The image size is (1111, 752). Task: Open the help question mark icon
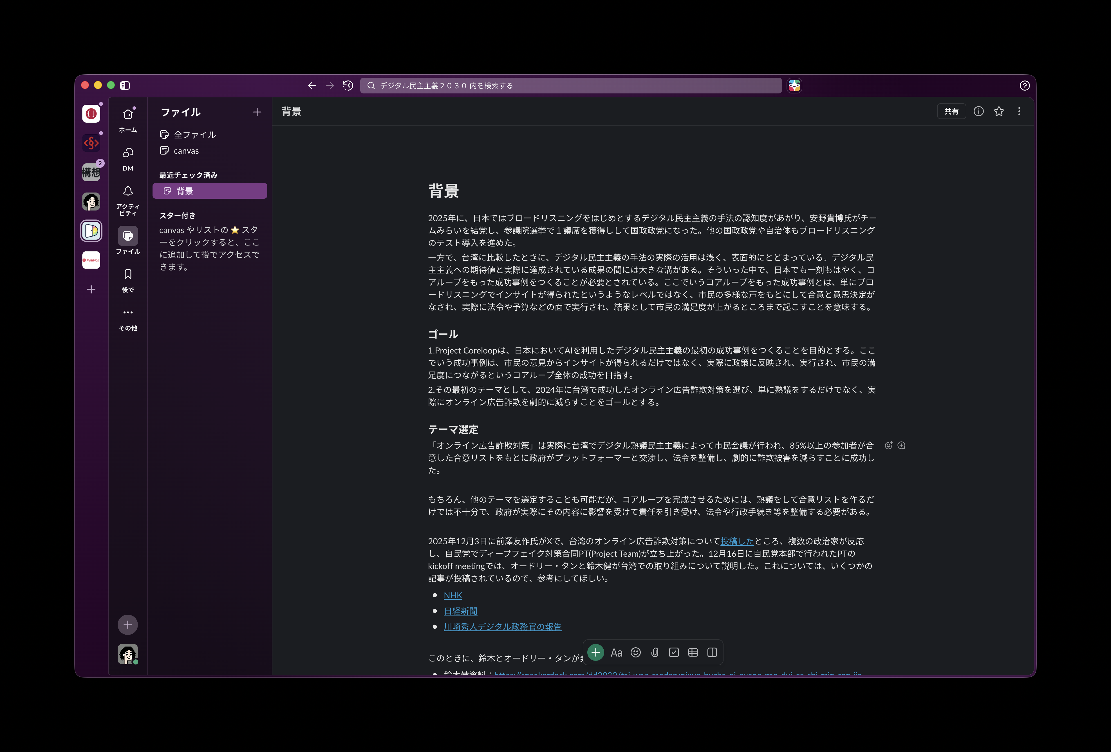coord(1025,86)
